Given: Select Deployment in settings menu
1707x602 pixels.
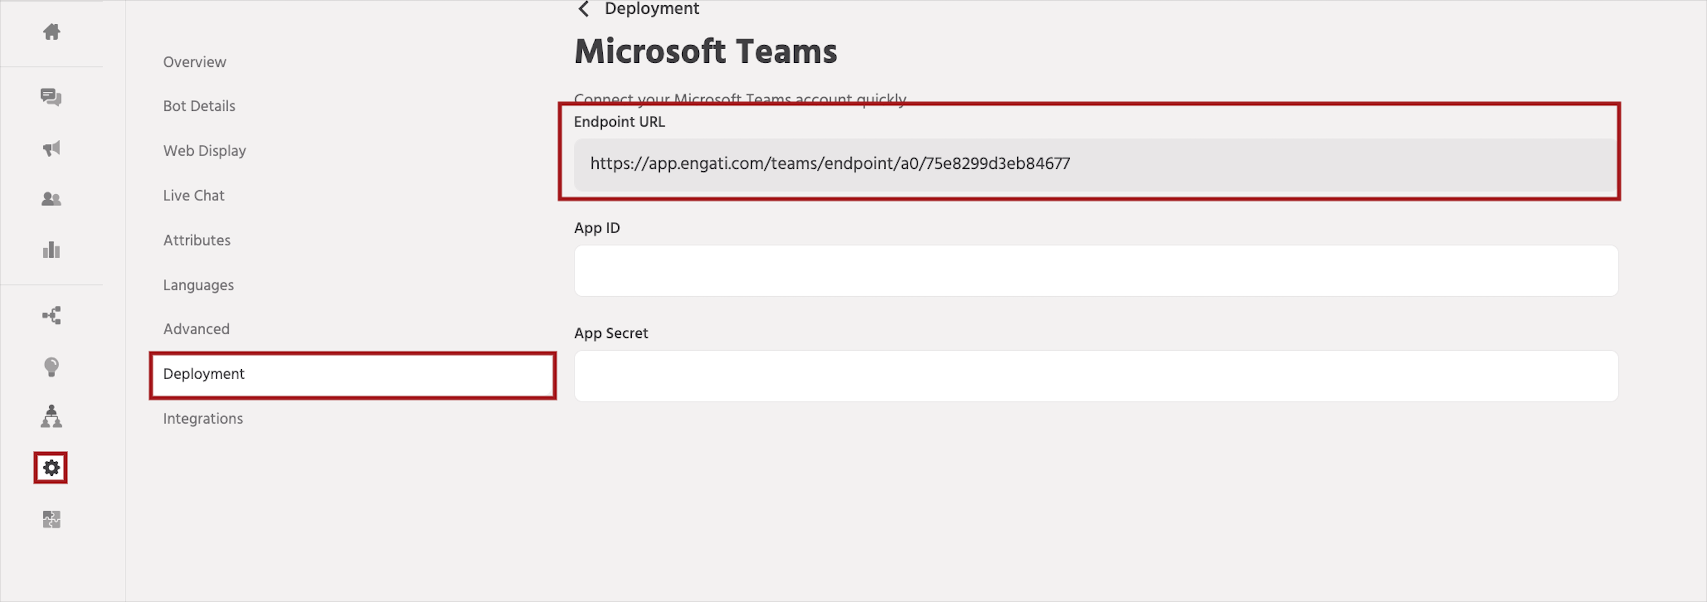Looking at the screenshot, I should tap(353, 375).
